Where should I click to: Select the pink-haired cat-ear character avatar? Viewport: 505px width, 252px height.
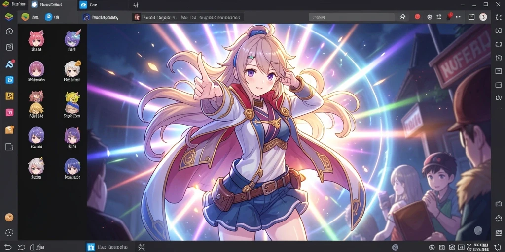(x=36, y=38)
